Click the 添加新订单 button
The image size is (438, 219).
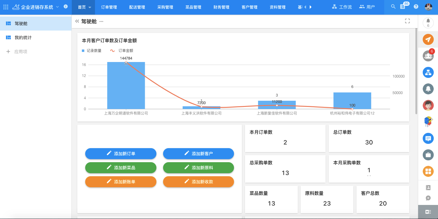click(121, 154)
